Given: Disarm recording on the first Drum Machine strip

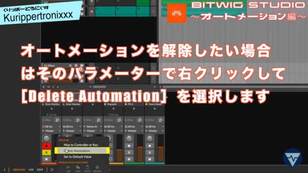Looking at the screenshot, I should tap(46, 146).
